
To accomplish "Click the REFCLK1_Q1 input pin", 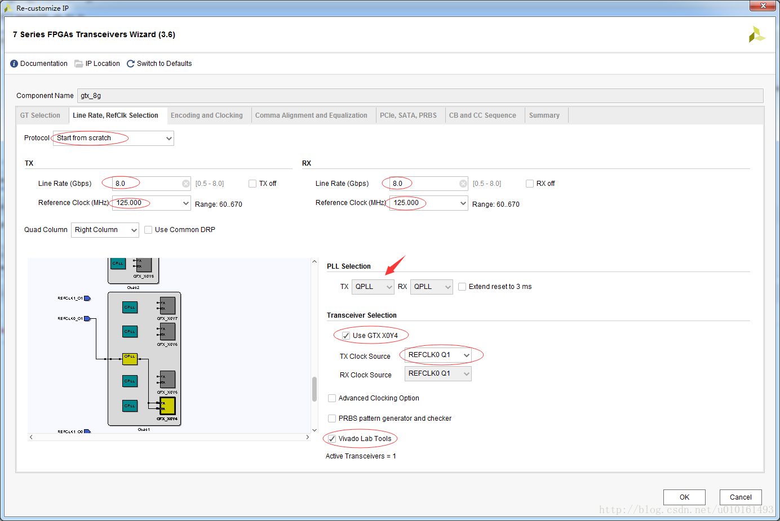I will [87, 299].
